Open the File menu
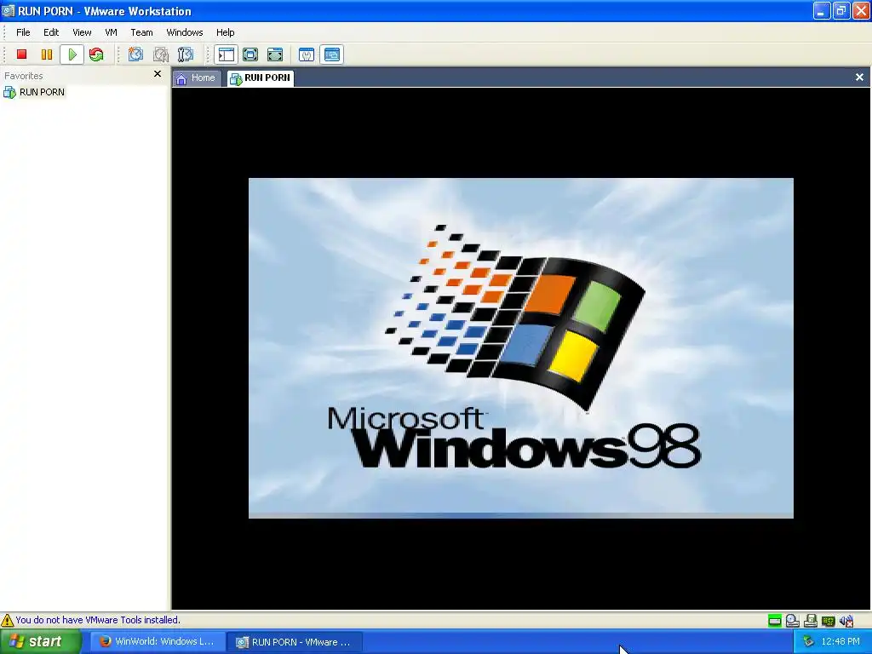872x654 pixels. [x=23, y=32]
